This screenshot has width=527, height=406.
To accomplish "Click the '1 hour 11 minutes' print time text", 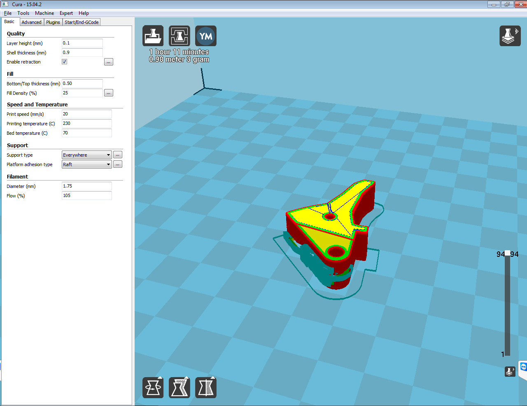I will [x=179, y=52].
